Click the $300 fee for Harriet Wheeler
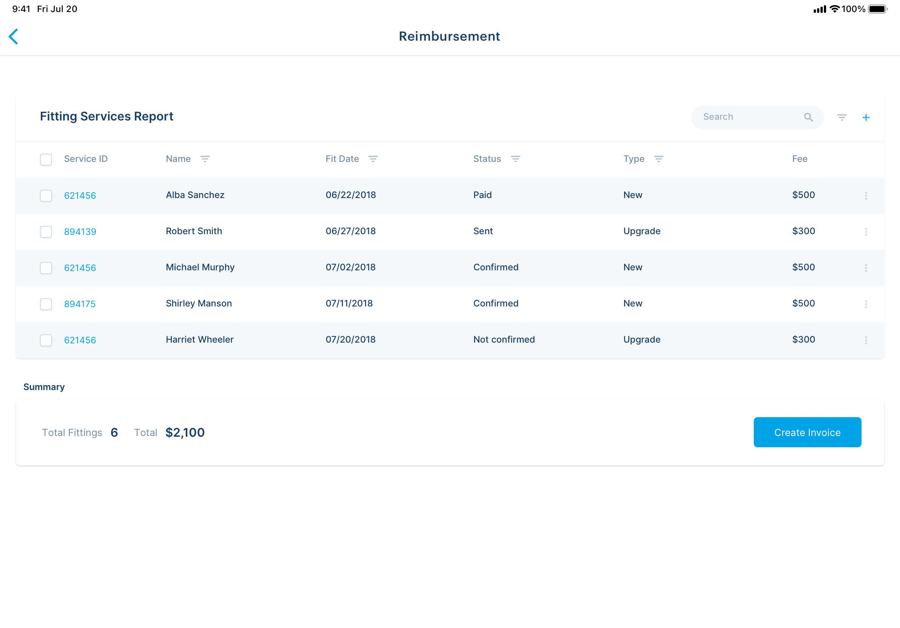This screenshot has height=628, width=900. pyautogui.click(x=803, y=340)
